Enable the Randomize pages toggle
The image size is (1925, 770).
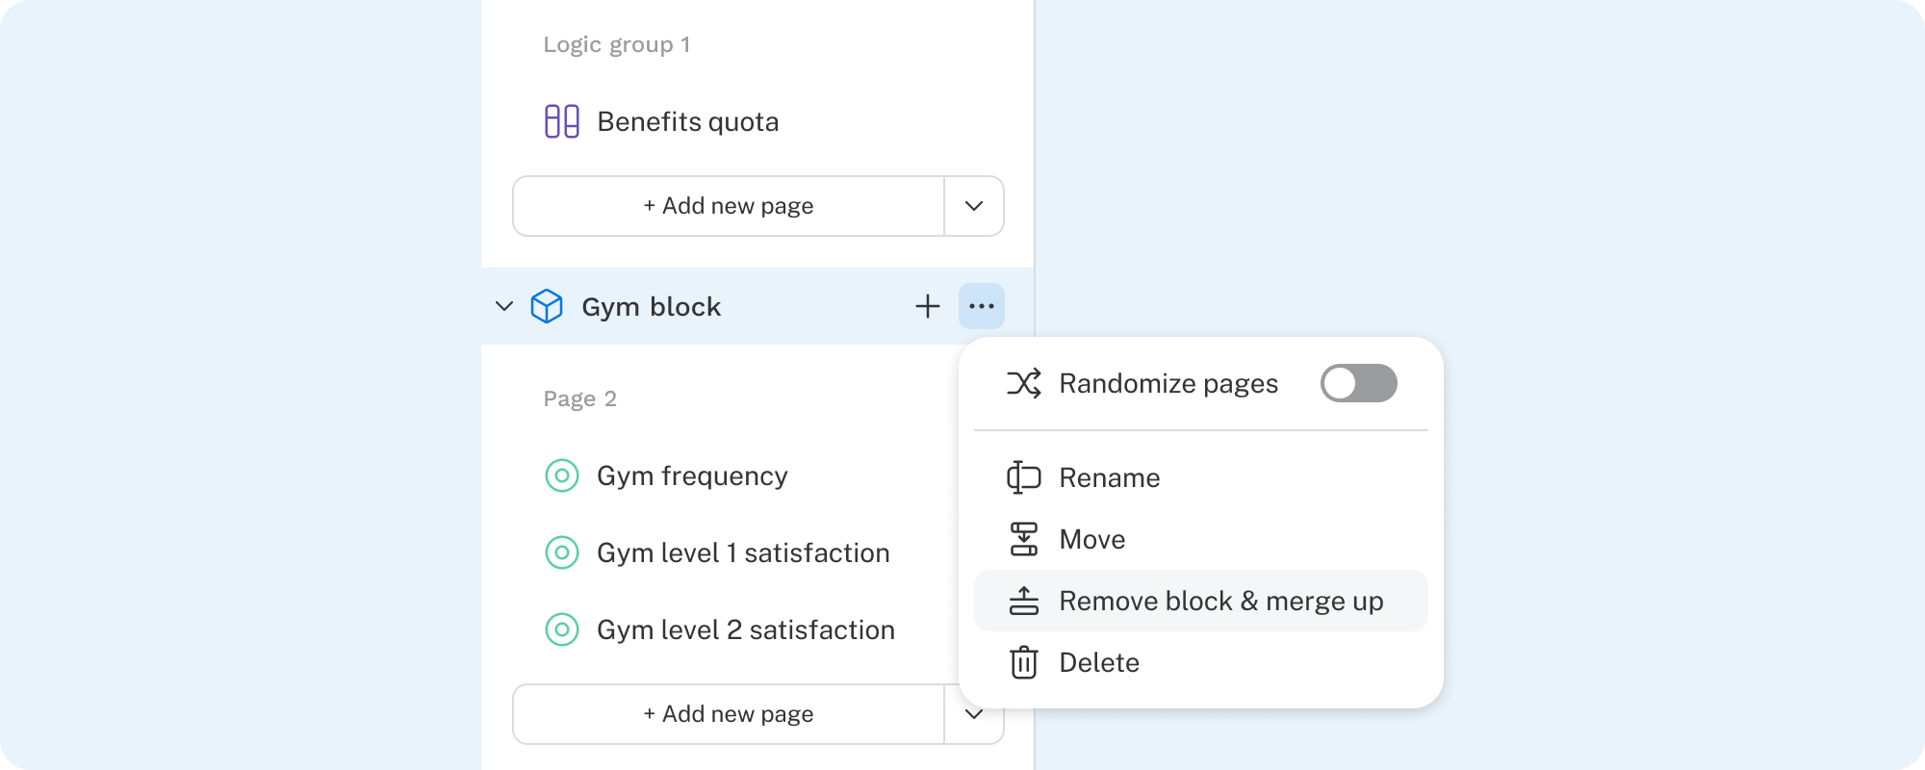1358,384
